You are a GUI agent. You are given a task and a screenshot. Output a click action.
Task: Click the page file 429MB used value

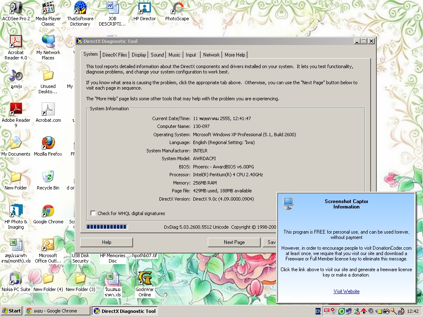pos(222,191)
